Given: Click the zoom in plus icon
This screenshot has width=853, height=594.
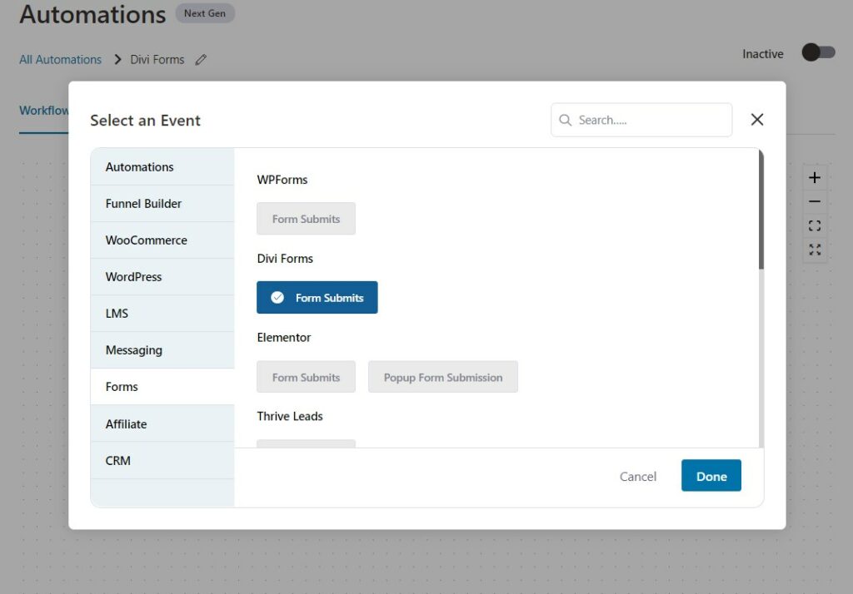Looking at the screenshot, I should tap(815, 178).
